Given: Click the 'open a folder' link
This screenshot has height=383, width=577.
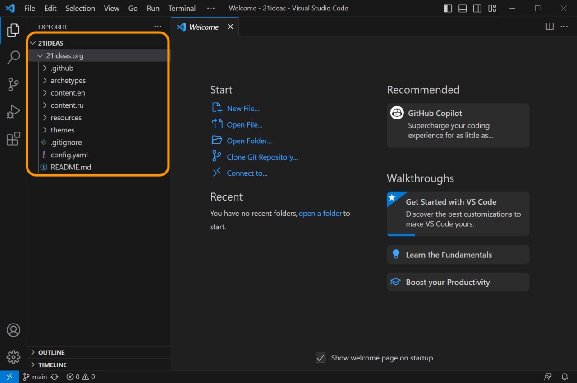Looking at the screenshot, I should [320, 213].
